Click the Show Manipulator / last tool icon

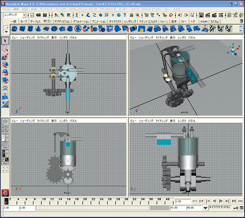(5, 104)
